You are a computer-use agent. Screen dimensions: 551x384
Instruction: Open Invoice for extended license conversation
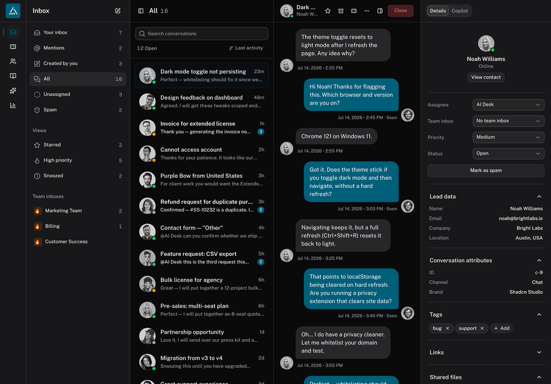coord(202,128)
